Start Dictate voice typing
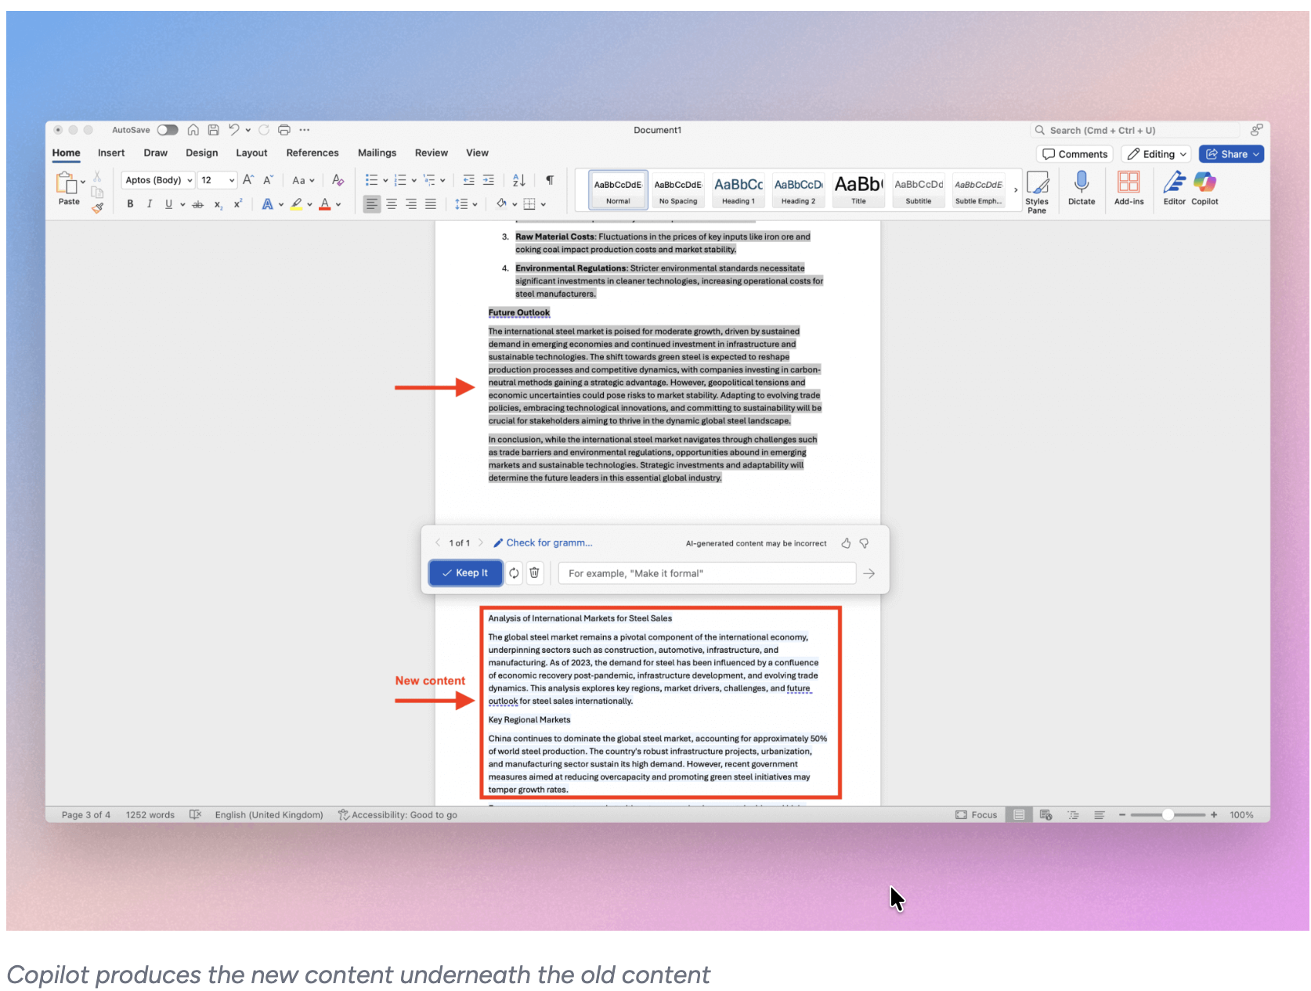This screenshot has height=991, width=1311. point(1082,188)
